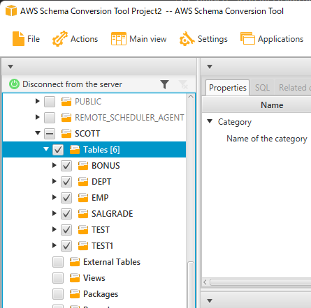This screenshot has height=308, width=311.
Task: Click the DEPT table icon
Action: tap(83, 182)
